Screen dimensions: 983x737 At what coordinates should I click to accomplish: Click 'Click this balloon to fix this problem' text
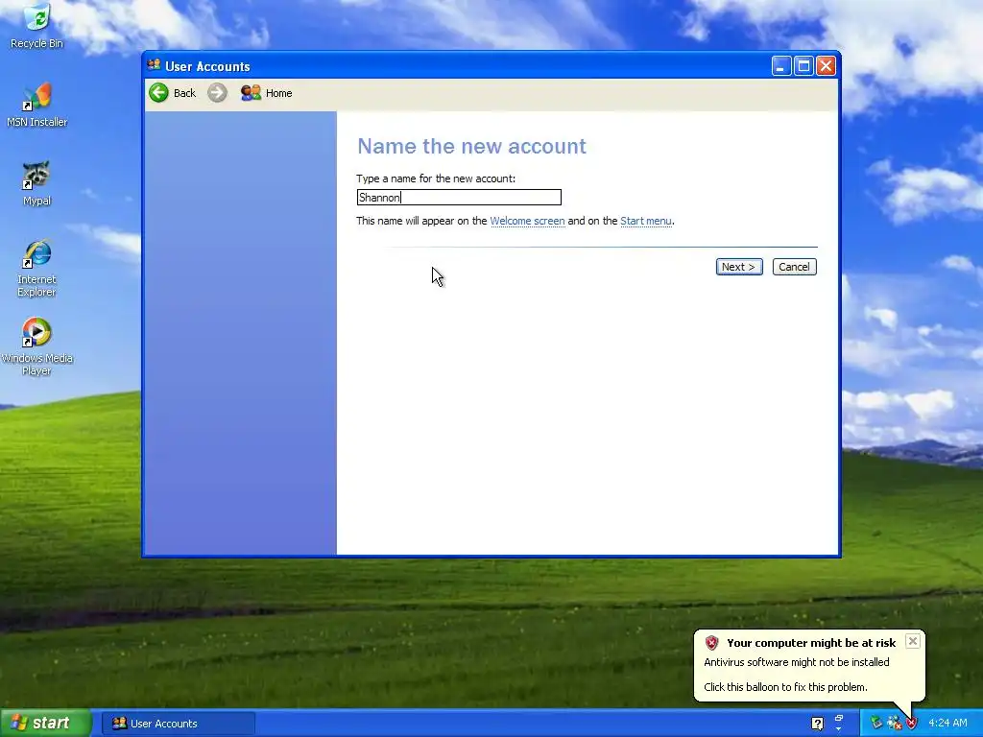(785, 687)
